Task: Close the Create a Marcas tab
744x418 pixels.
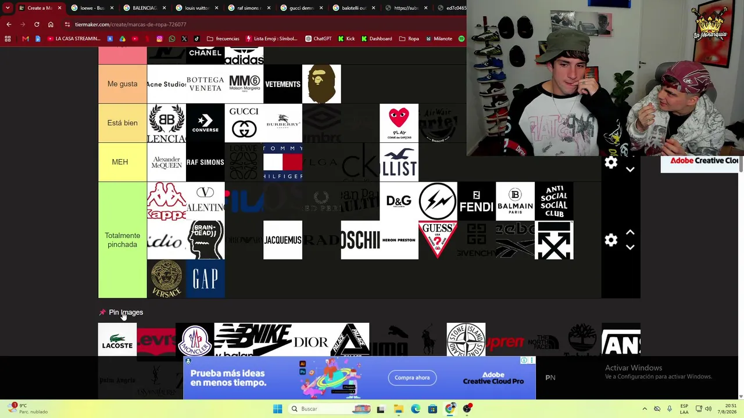Action: pyautogui.click(x=59, y=8)
